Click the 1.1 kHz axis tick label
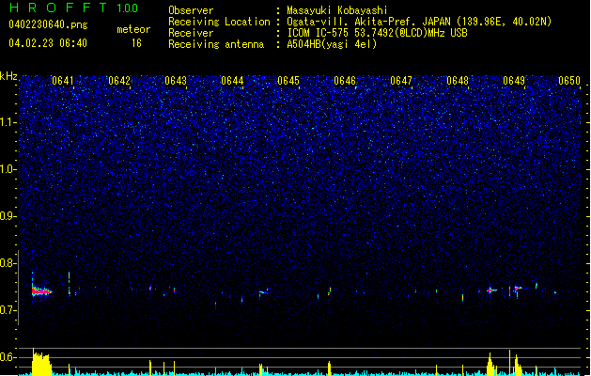The image size is (591, 376). click(x=8, y=122)
